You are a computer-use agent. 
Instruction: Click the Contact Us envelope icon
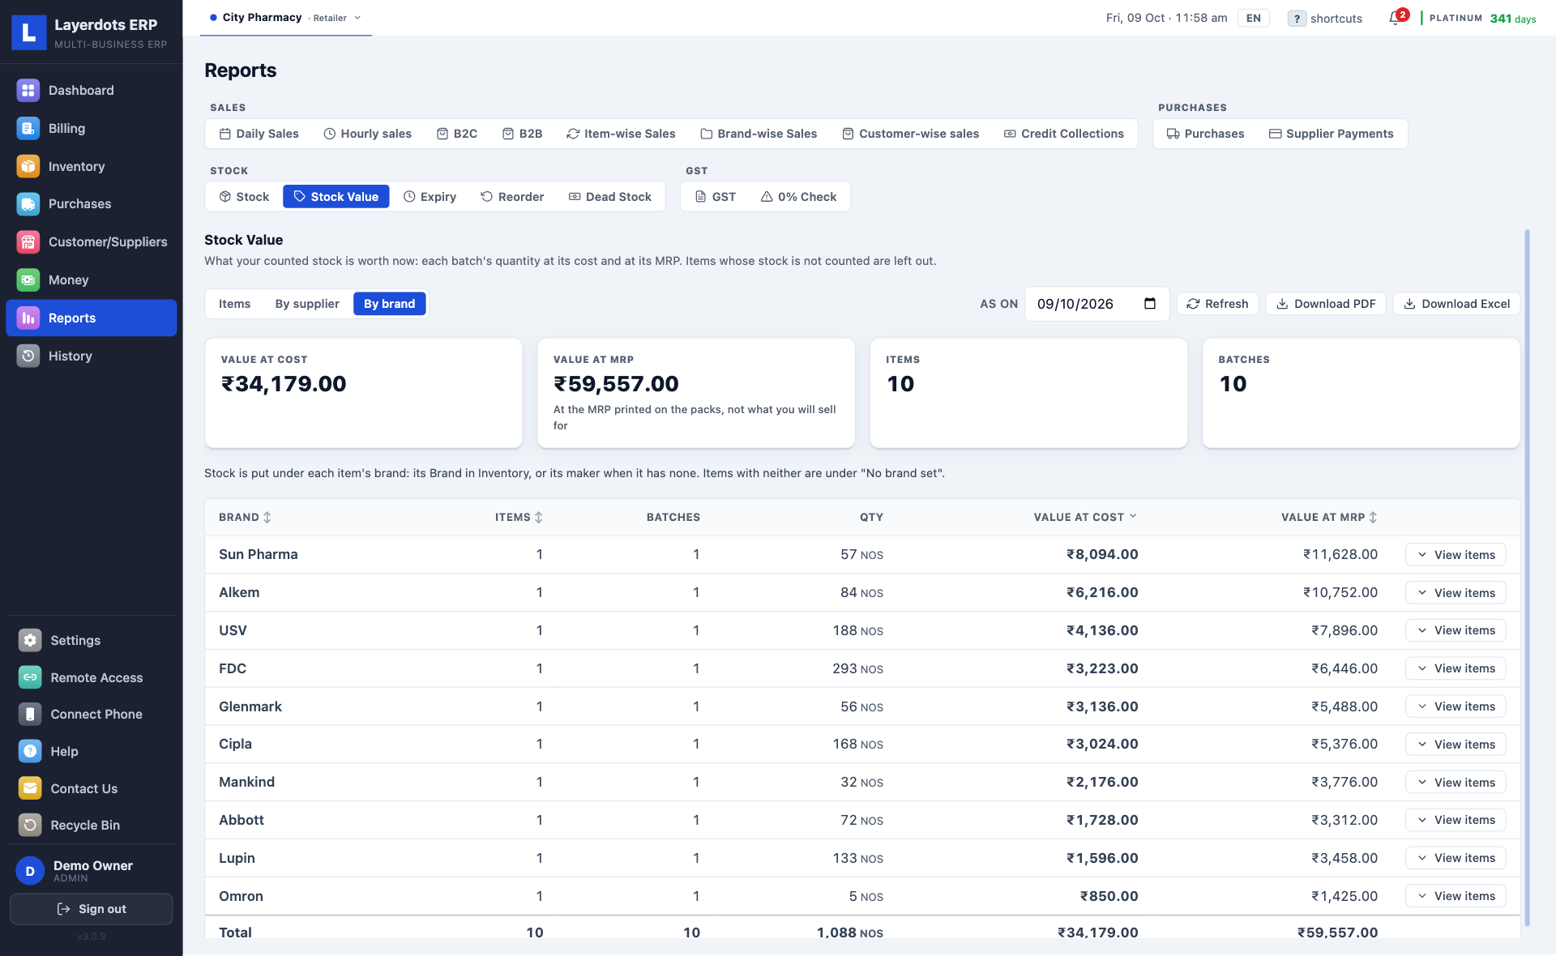[x=30, y=788]
